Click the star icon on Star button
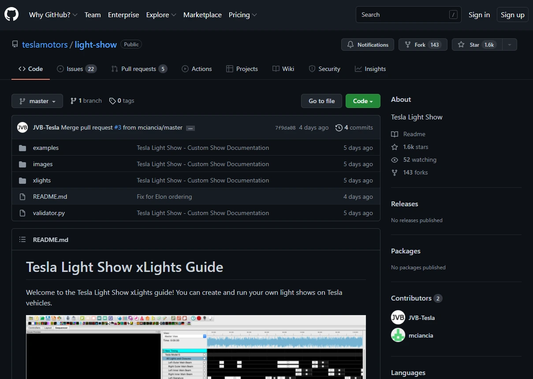 coord(461,45)
